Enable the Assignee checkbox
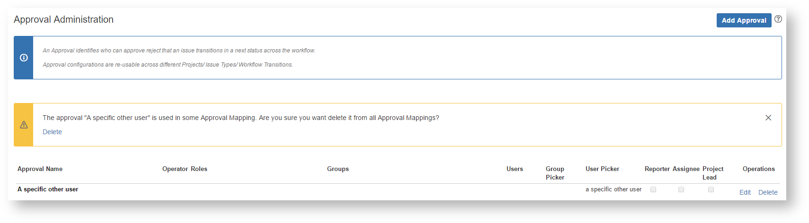 [681, 189]
